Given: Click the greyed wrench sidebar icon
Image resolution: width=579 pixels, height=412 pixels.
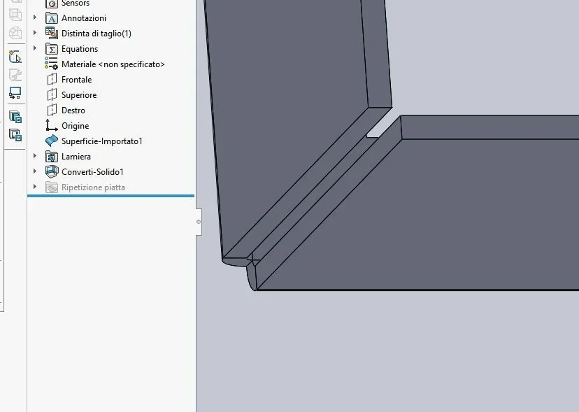Looking at the screenshot, I should (15, 75).
